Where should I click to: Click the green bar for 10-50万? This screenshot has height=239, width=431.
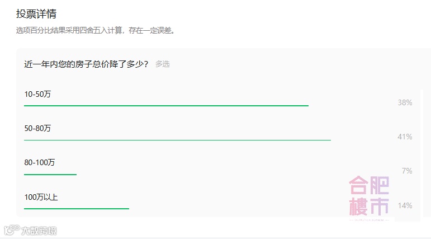click(x=166, y=105)
